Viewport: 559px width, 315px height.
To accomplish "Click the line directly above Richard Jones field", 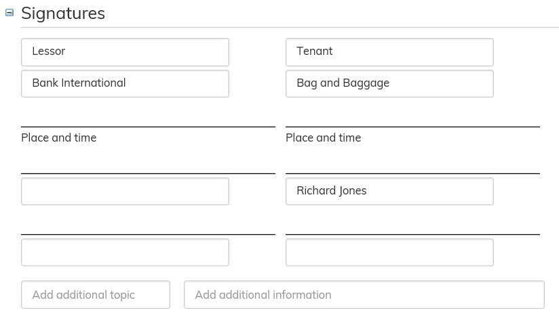I will coord(412,173).
